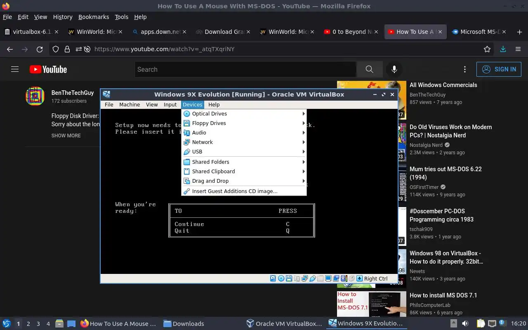Click the floppy disk icon in VirtualBox status bar

pyautogui.click(x=289, y=278)
